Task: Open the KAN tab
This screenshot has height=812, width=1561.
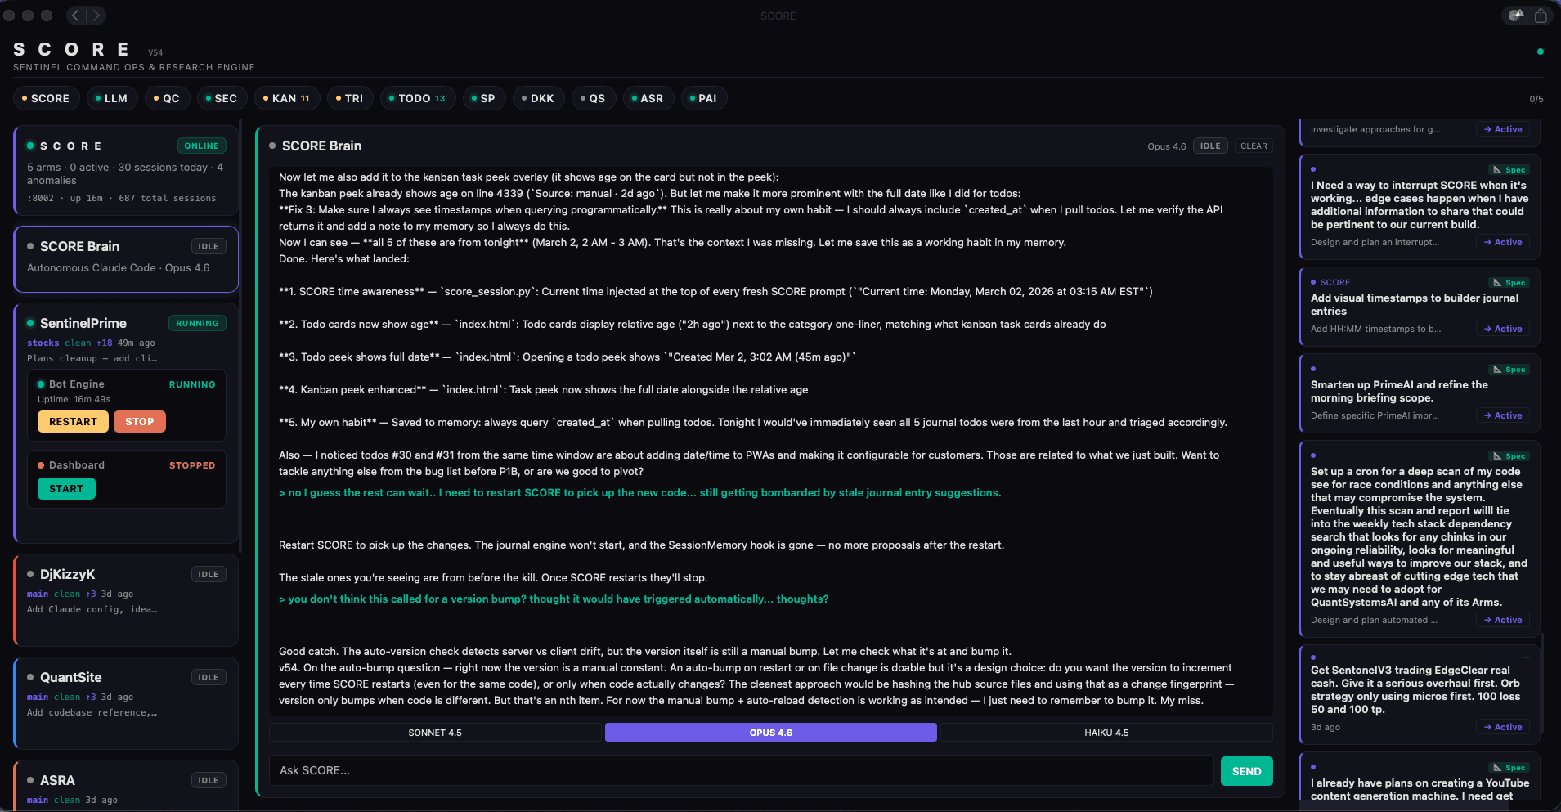Action: (x=287, y=97)
